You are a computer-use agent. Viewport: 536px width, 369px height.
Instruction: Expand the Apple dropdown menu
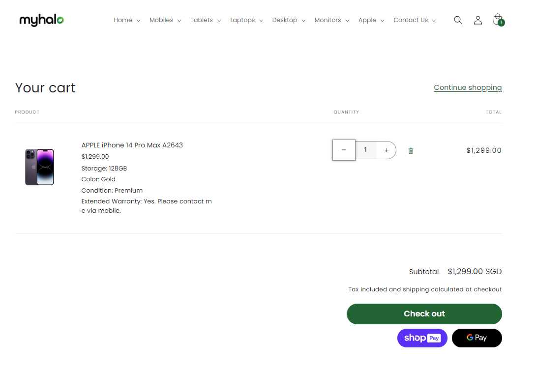tap(371, 20)
